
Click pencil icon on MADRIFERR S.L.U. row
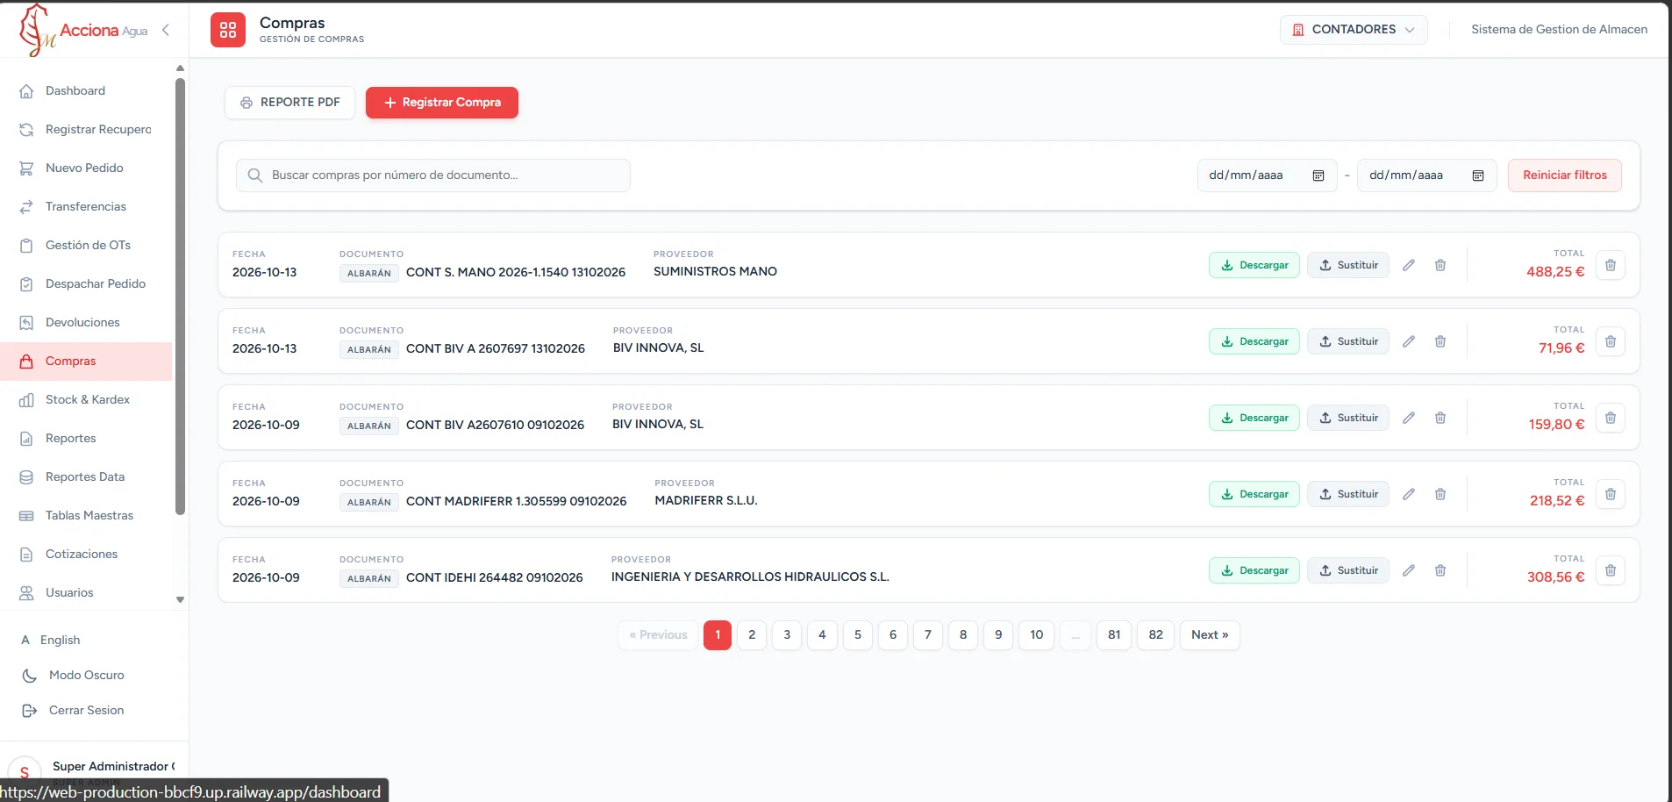[x=1409, y=494]
